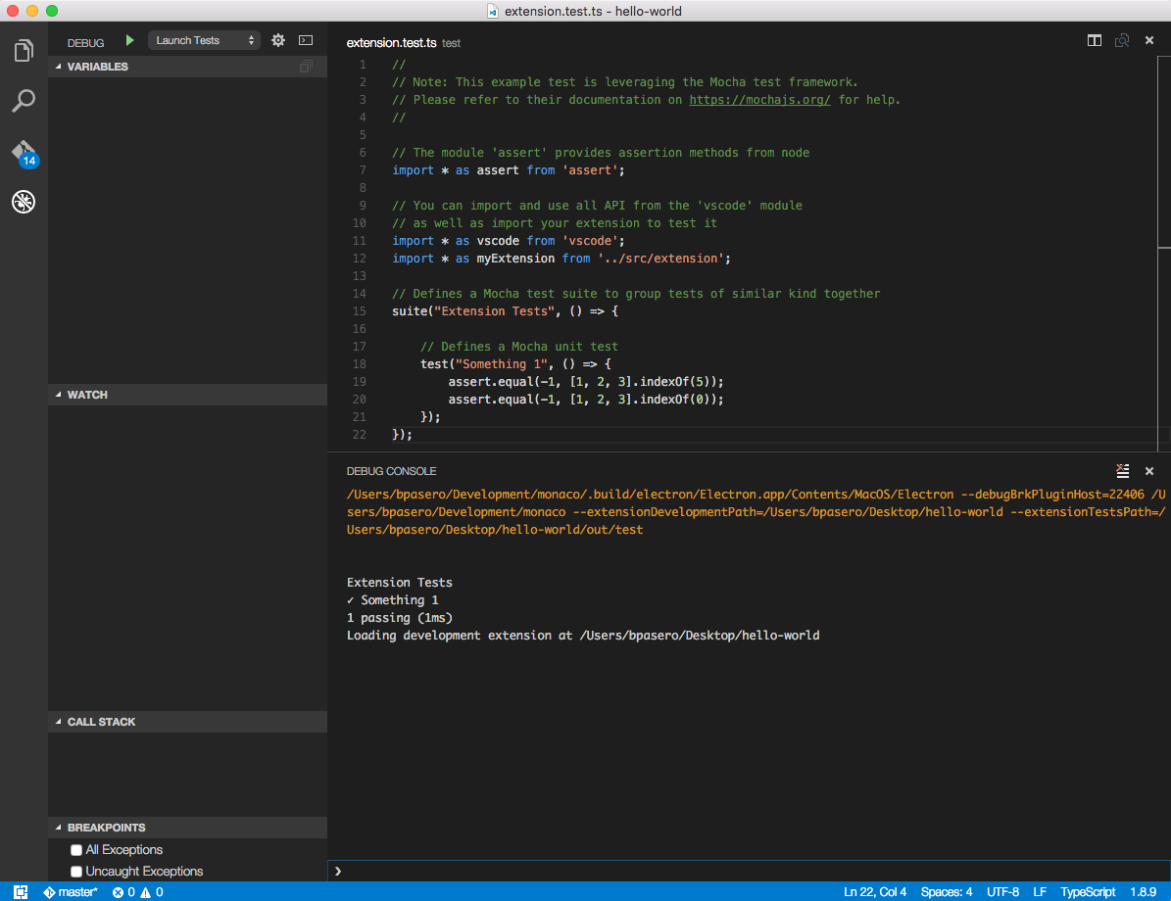
Task: Click the debug console input field
Action: pyautogui.click(x=745, y=871)
